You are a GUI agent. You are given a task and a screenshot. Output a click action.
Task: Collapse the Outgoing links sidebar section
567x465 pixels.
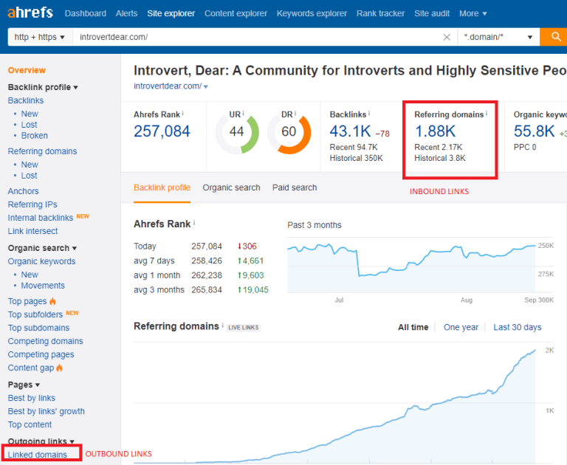pos(41,441)
